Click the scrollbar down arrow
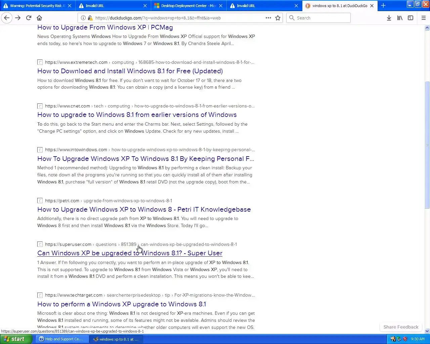 click(x=427, y=331)
